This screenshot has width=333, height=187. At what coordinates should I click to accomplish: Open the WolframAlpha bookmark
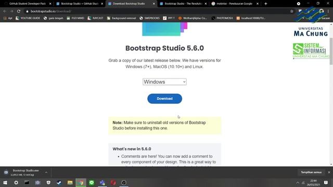pyautogui.click(x=193, y=18)
